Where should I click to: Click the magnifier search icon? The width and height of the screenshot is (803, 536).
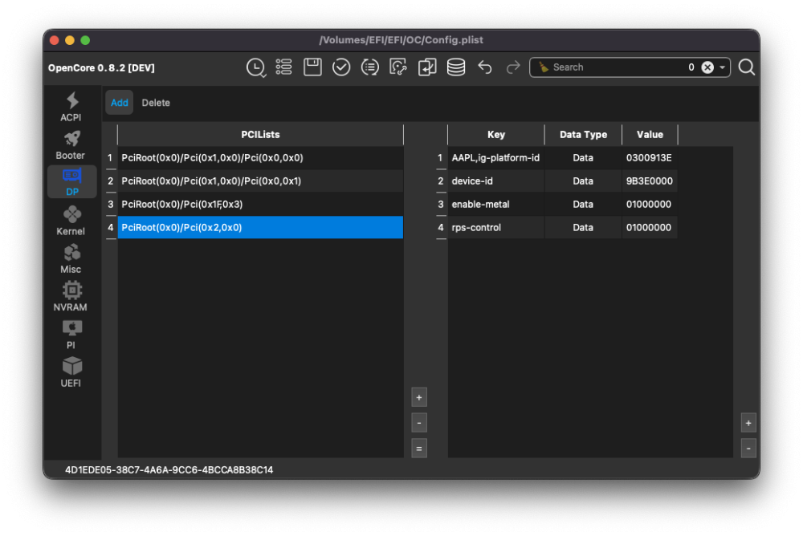747,67
